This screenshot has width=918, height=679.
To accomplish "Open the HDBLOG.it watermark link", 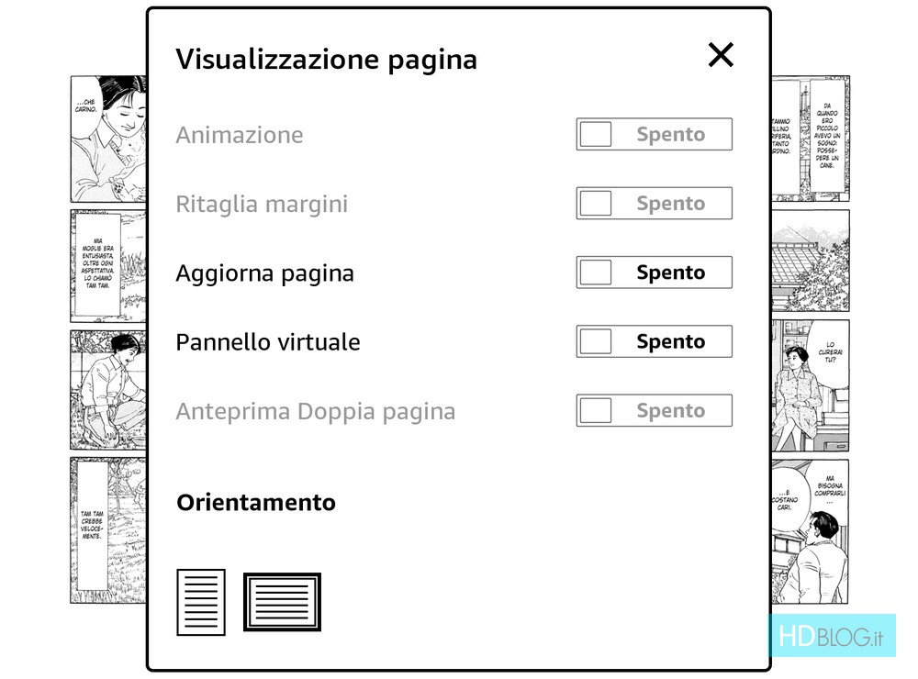I will [831, 637].
